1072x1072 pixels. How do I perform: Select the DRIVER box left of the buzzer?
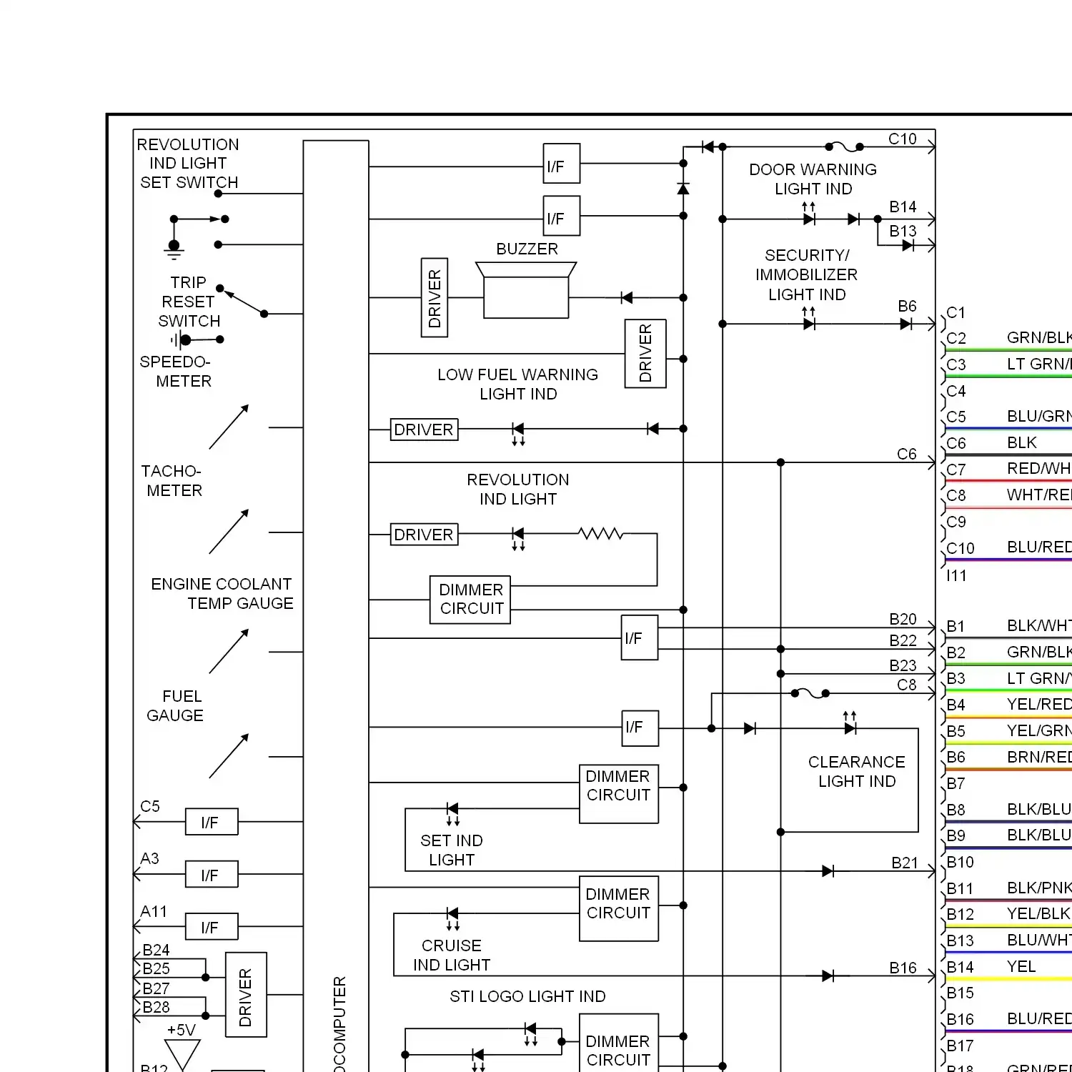pyautogui.click(x=435, y=297)
